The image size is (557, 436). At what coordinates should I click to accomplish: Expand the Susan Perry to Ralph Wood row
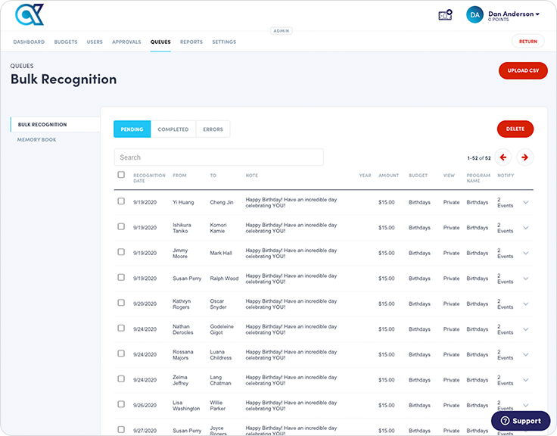[526, 278]
